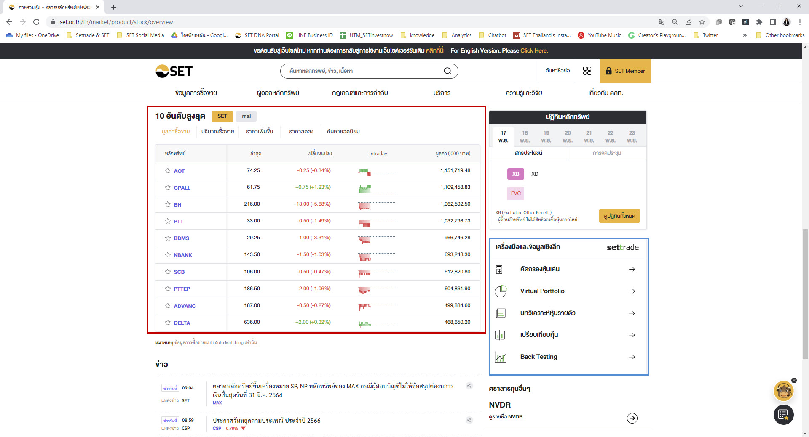The width and height of the screenshot is (809, 437).
Task: Launch Back Testing chart icon
Action: 501,357
